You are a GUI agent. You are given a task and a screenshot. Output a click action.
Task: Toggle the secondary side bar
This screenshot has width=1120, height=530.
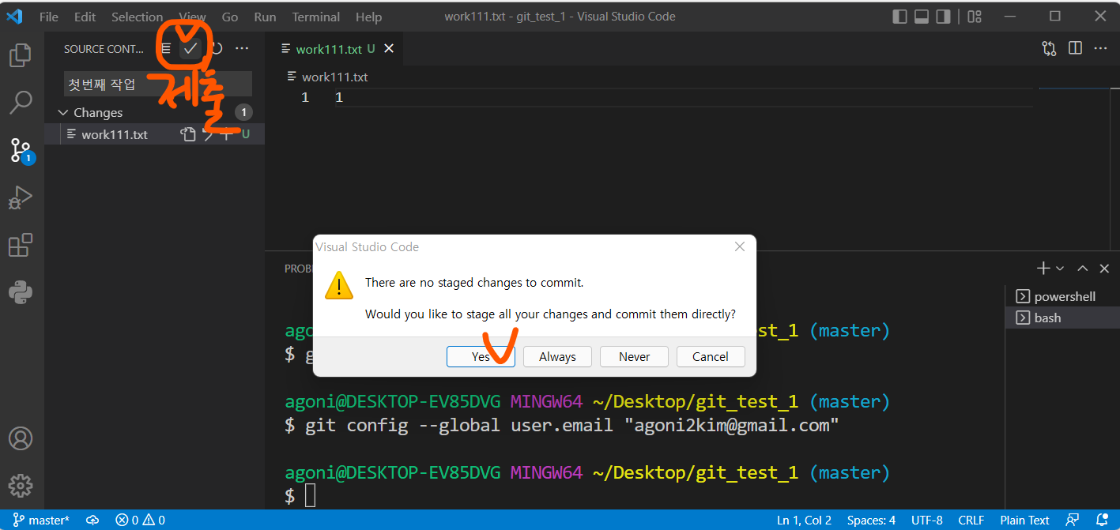(943, 17)
